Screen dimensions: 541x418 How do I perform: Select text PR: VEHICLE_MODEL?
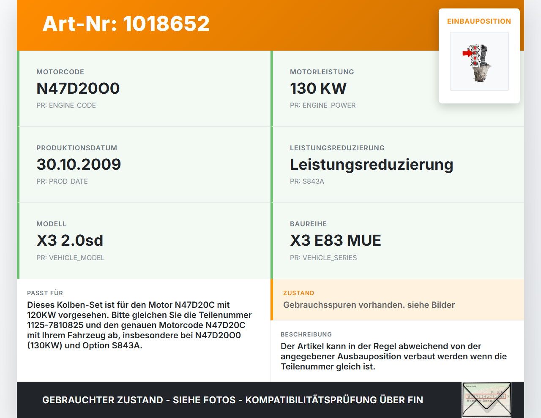70,258
